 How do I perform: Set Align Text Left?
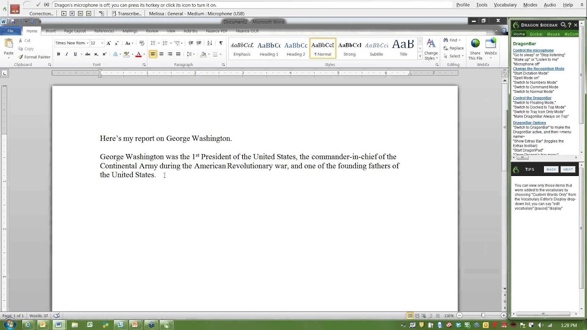point(153,54)
